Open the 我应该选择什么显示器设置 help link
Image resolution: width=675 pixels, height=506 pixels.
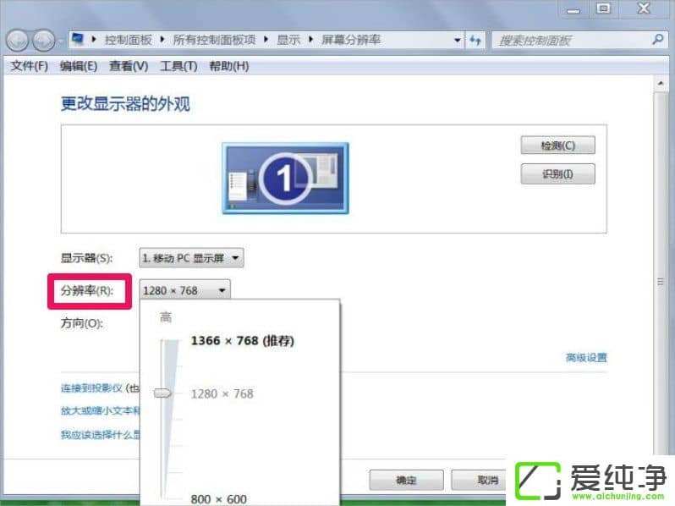(100, 435)
